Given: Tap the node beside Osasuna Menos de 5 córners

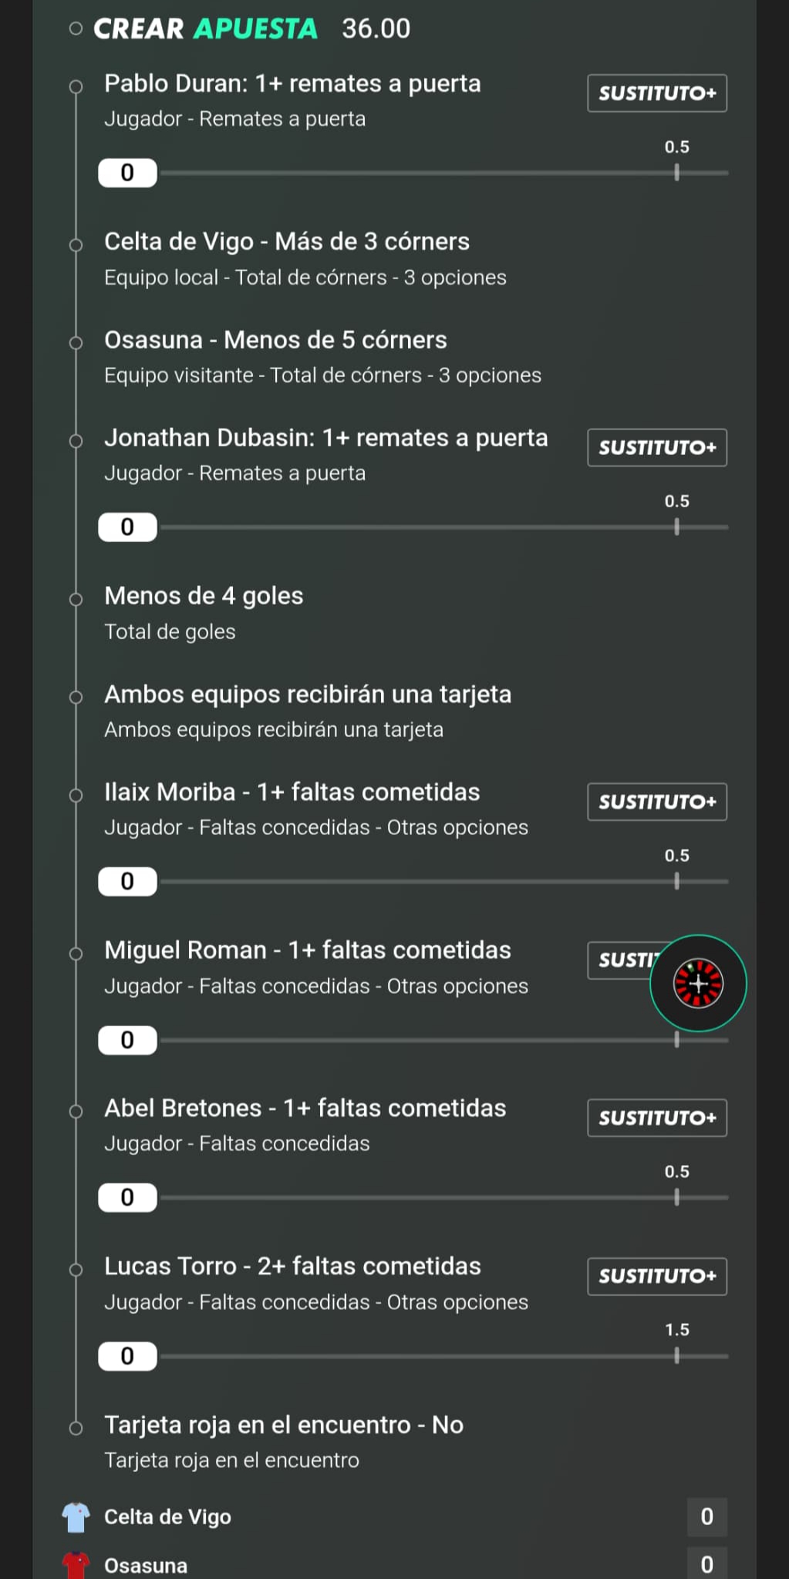Looking at the screenshot, I should (x=76, y=343).
